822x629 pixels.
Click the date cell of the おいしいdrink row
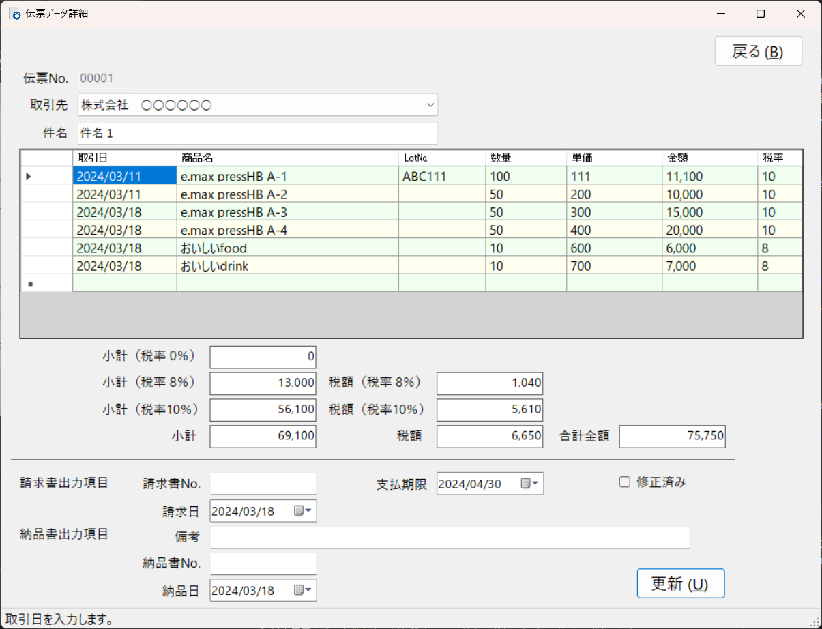point(125,265)
